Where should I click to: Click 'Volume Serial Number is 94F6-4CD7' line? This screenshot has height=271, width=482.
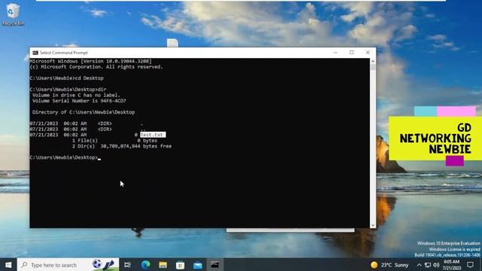[79, 101]
